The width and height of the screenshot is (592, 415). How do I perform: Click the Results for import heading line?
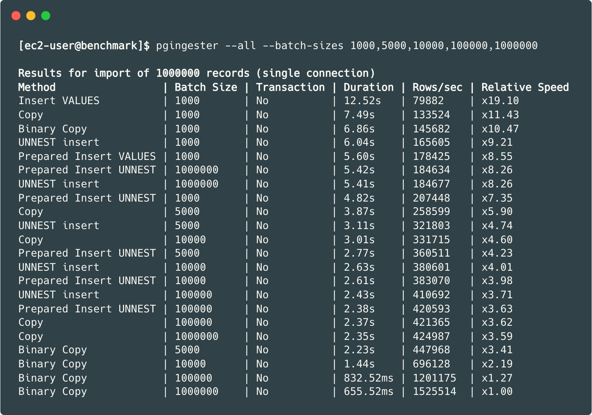[196, 73]
